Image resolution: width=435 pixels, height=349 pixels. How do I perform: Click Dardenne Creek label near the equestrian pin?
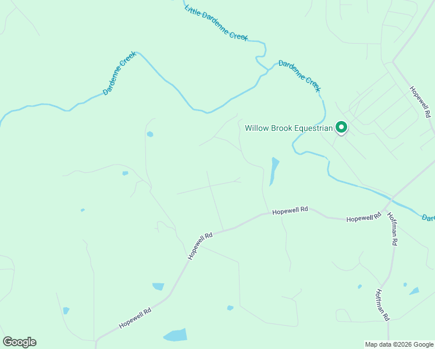click(299, 76)
